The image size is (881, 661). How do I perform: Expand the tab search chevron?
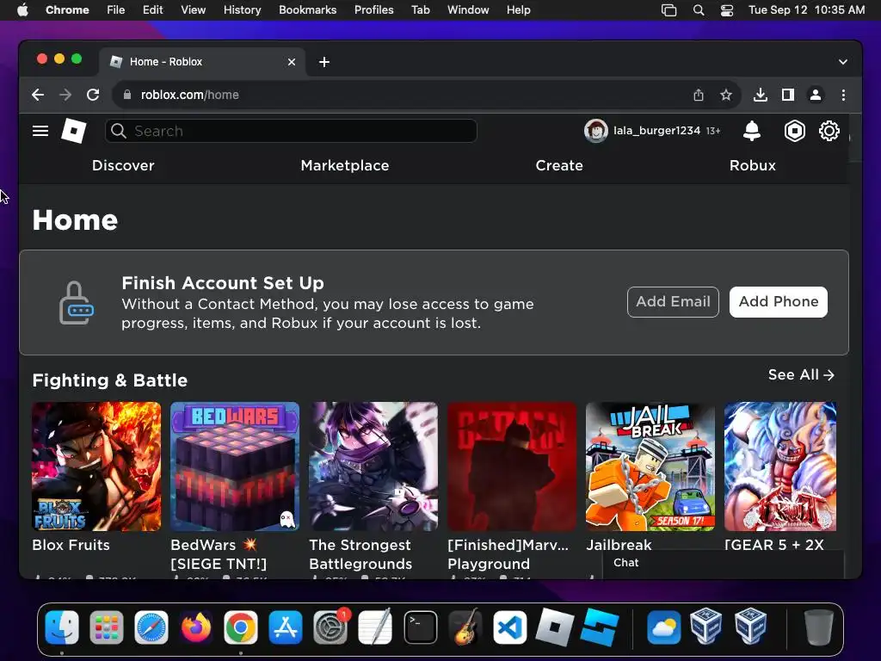click(x=843, y=62)
